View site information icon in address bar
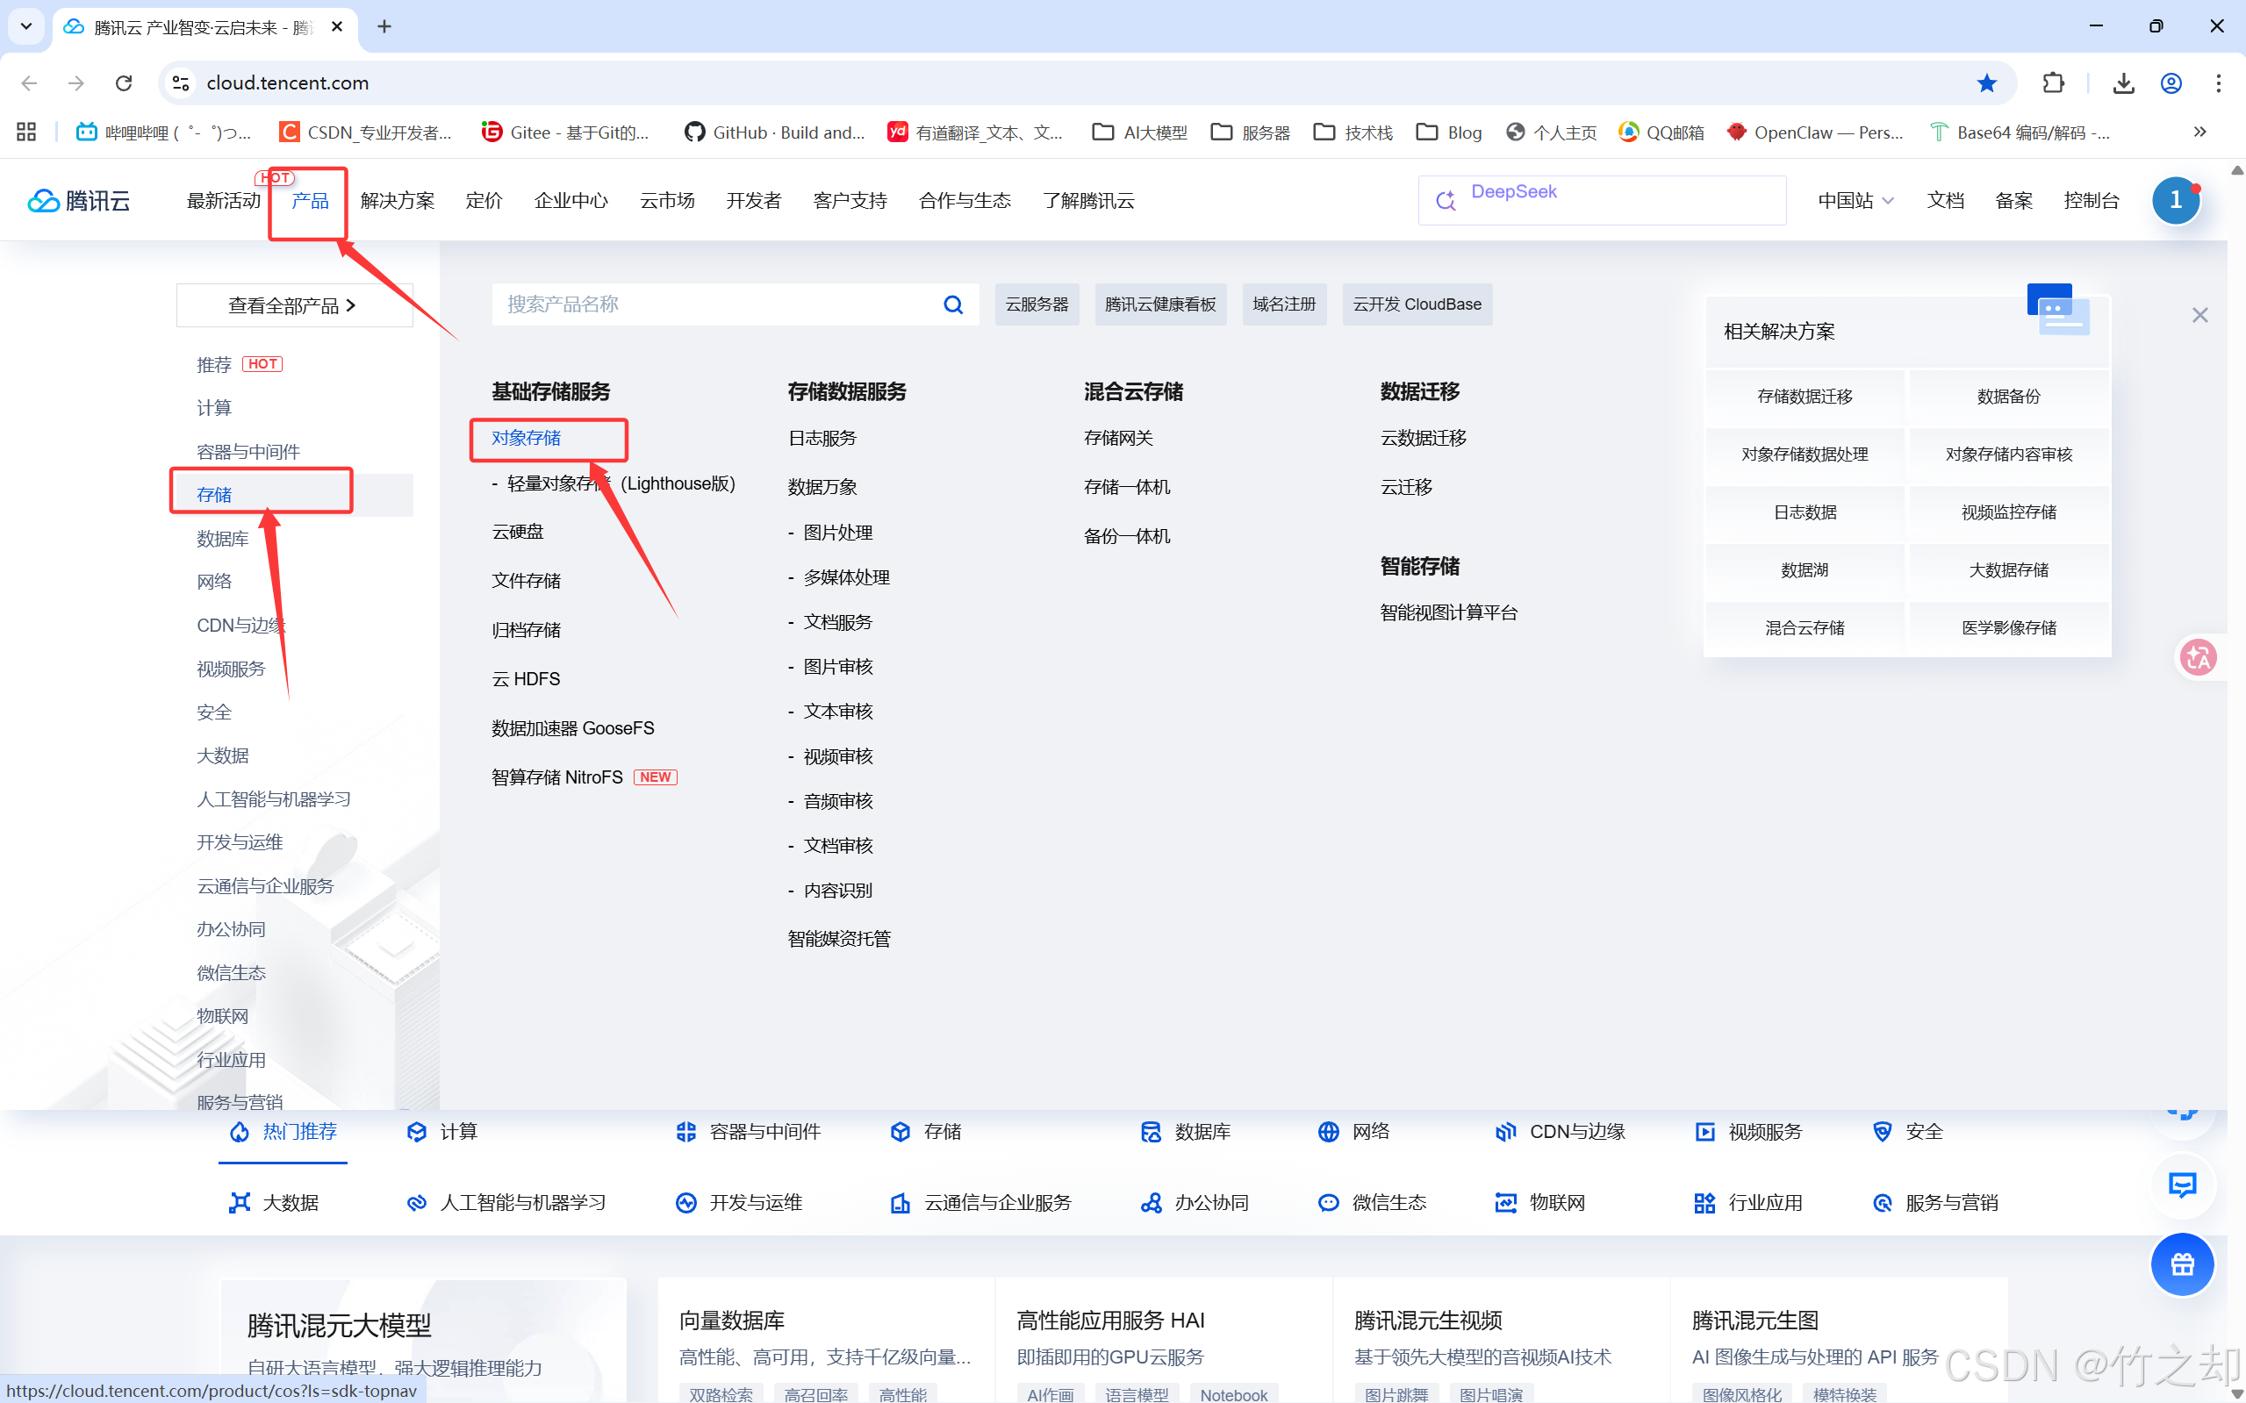The height and width of the screenshot is (1403, 2246). (x=181, y=83)
